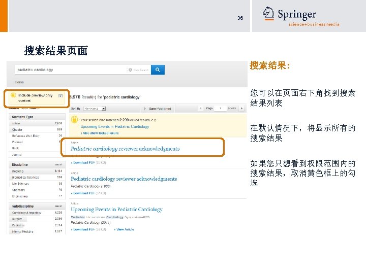Uncheck the Include preview only content checkbox
The image size is (366, 274).
coord(60,95)
